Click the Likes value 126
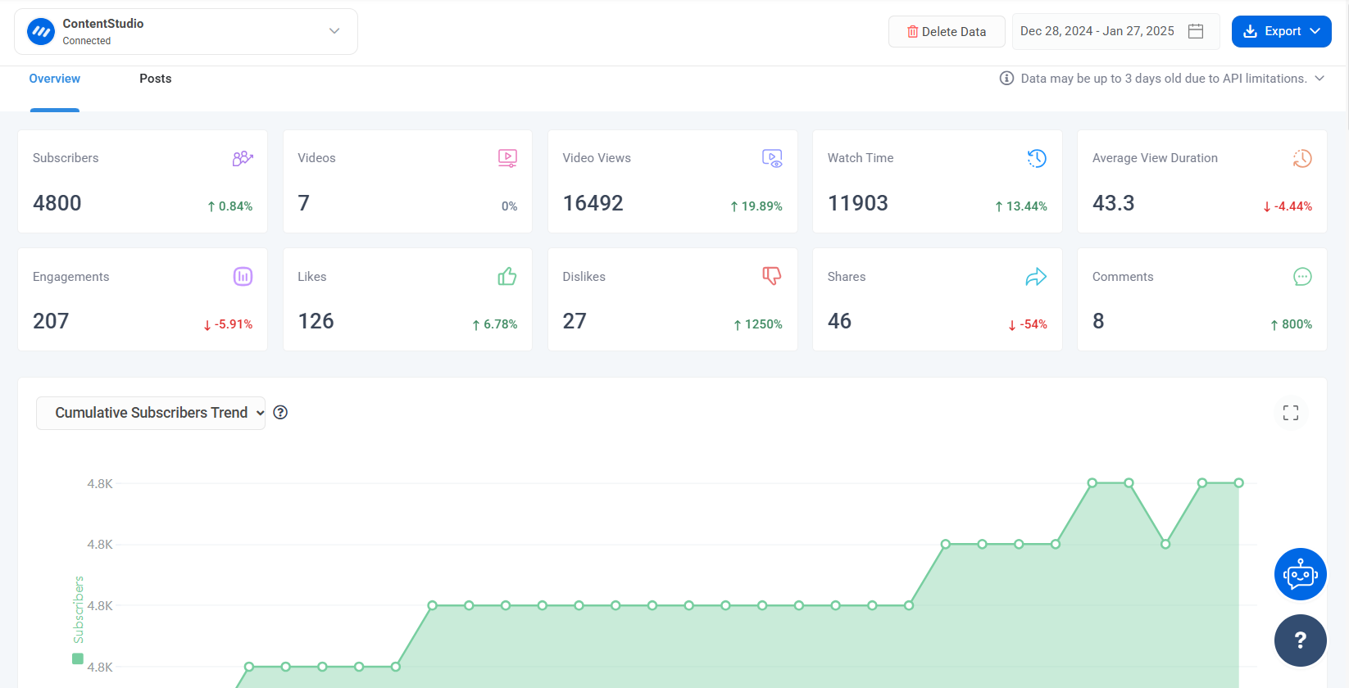Image resolution: width=1349 pixels, height=688 pixels. click(x=316, y=321)
